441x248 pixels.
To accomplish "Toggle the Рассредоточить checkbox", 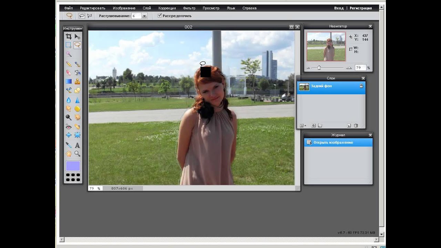I will coord(160,15).
